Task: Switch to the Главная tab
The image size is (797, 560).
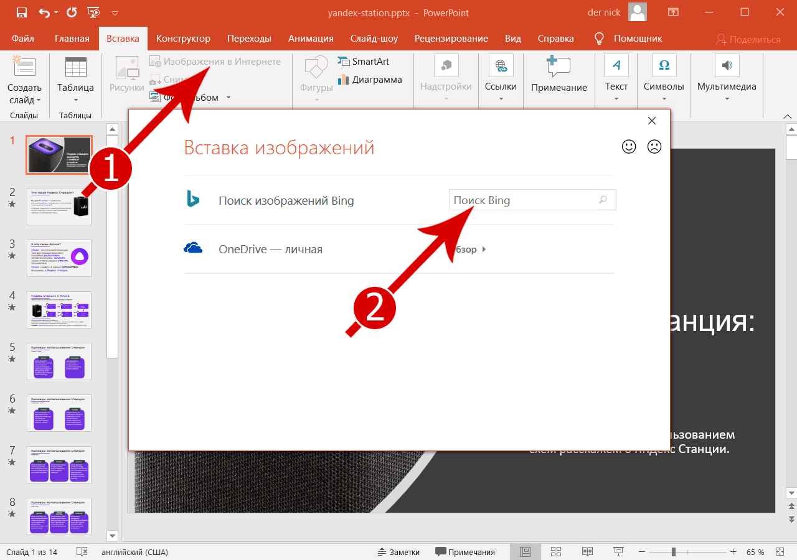Action: click(72, 39)
